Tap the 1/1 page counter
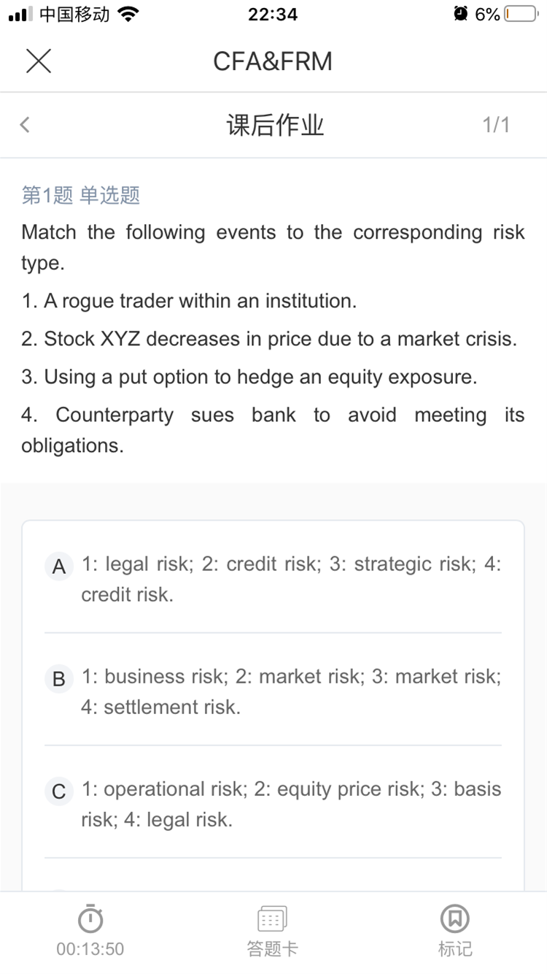Viewport: 547px width, 974px height. click(x=496, y=125)
